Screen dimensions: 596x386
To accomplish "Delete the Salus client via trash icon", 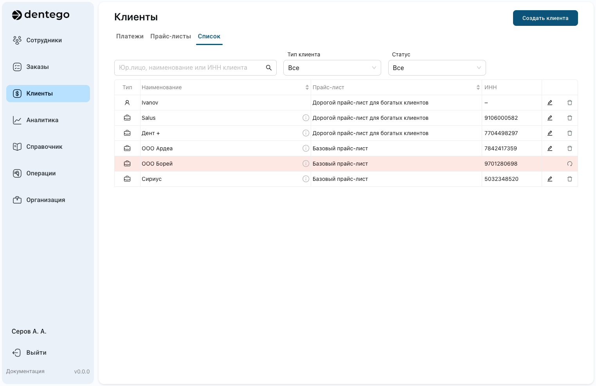I will [x=570, y=118].
